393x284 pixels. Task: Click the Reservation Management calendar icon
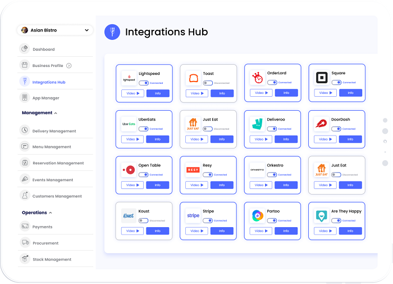(25, 163)
